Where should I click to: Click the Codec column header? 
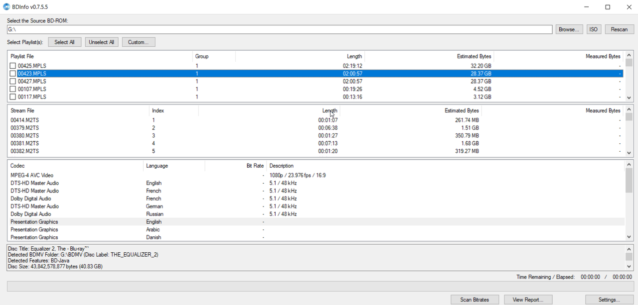pyautogui.click(x=75, y=166)
